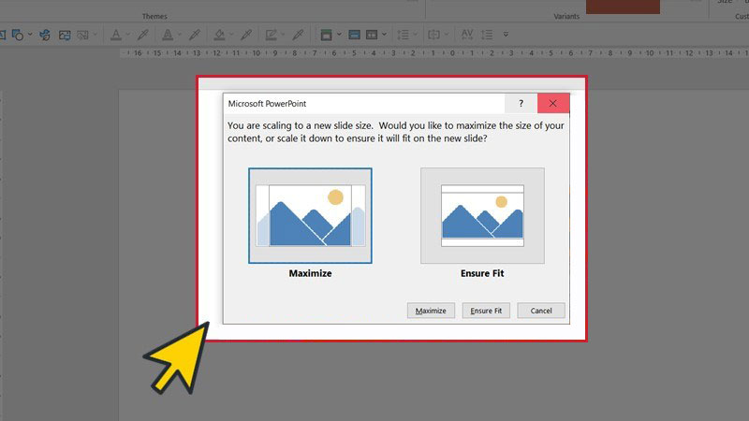
Task: Click the two-column layout icon
Action: (x=372, y=35)
